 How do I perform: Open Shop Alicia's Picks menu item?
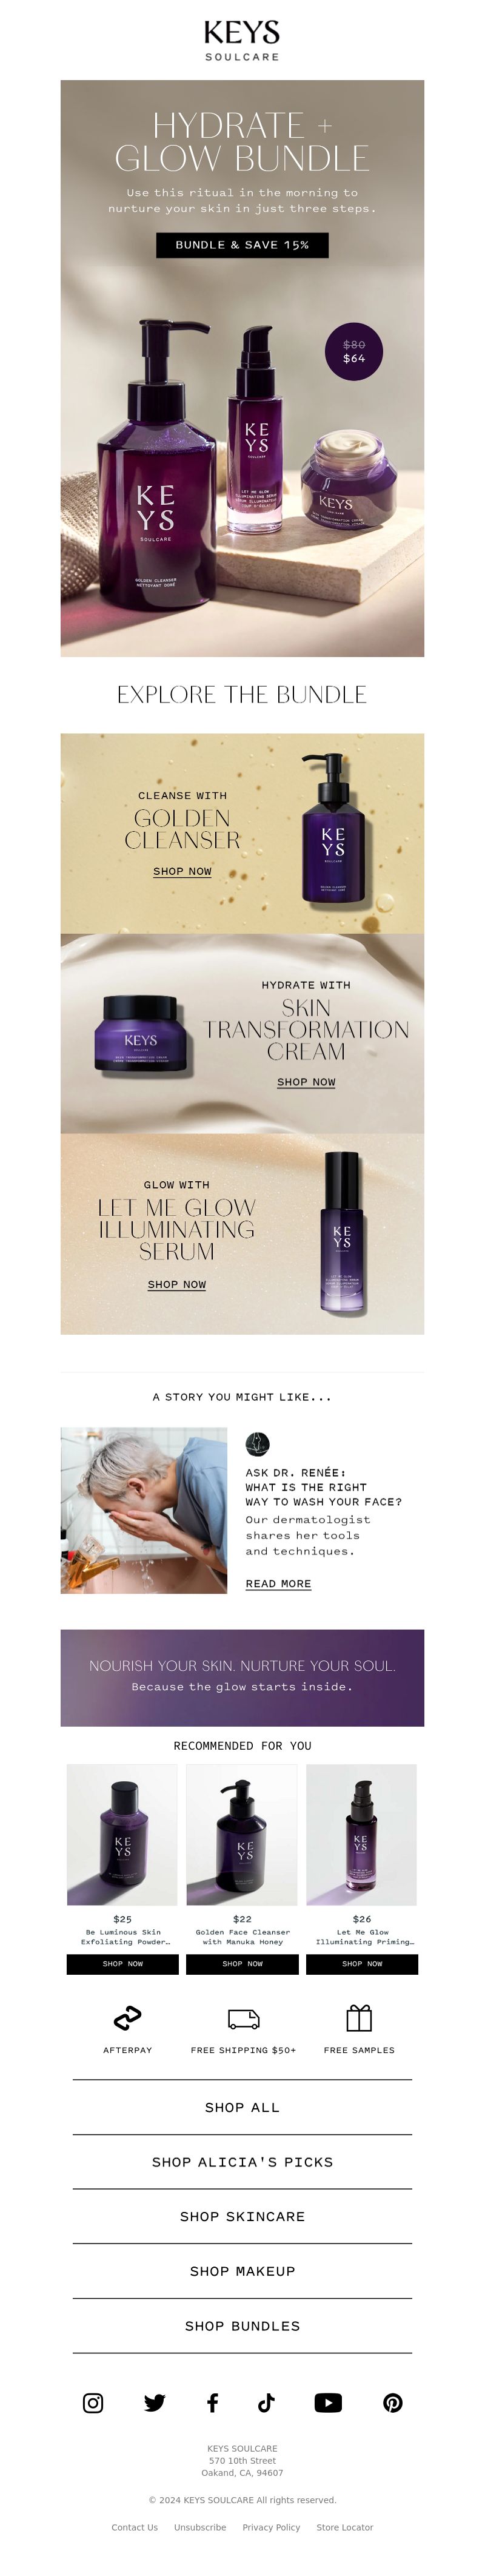(242, 2162)
